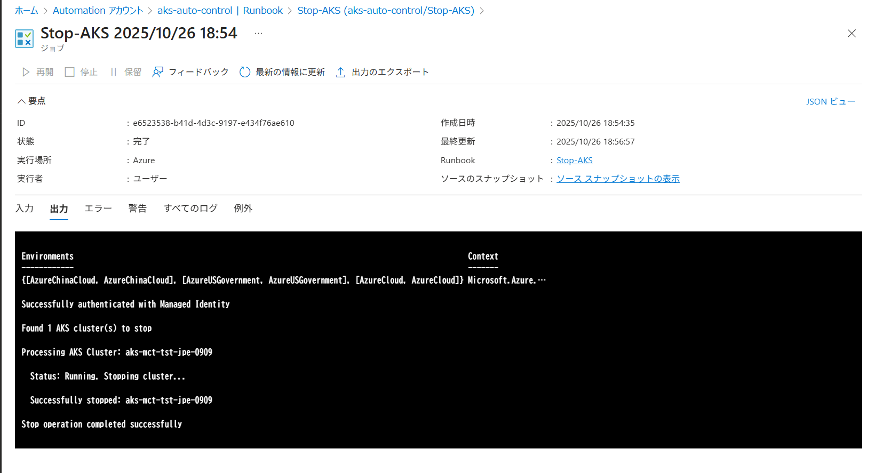875x473 pixels.
Task: Click 出力のエクスポート label
Action: click(390, 72)
